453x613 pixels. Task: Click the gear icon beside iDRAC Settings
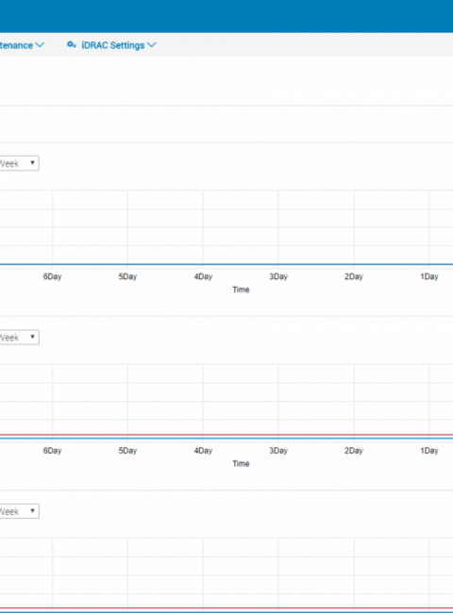(71, 45)
